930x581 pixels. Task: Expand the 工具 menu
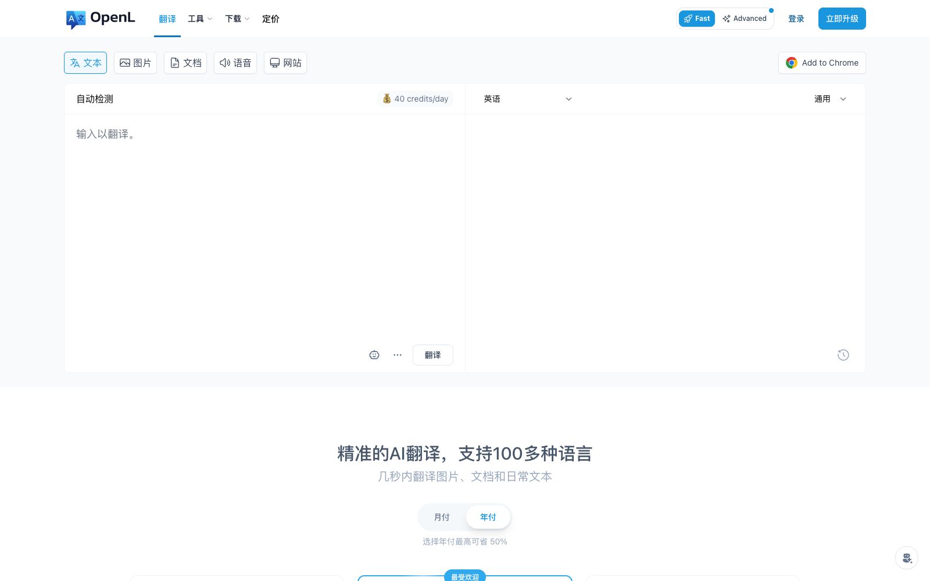pos(200,19)
